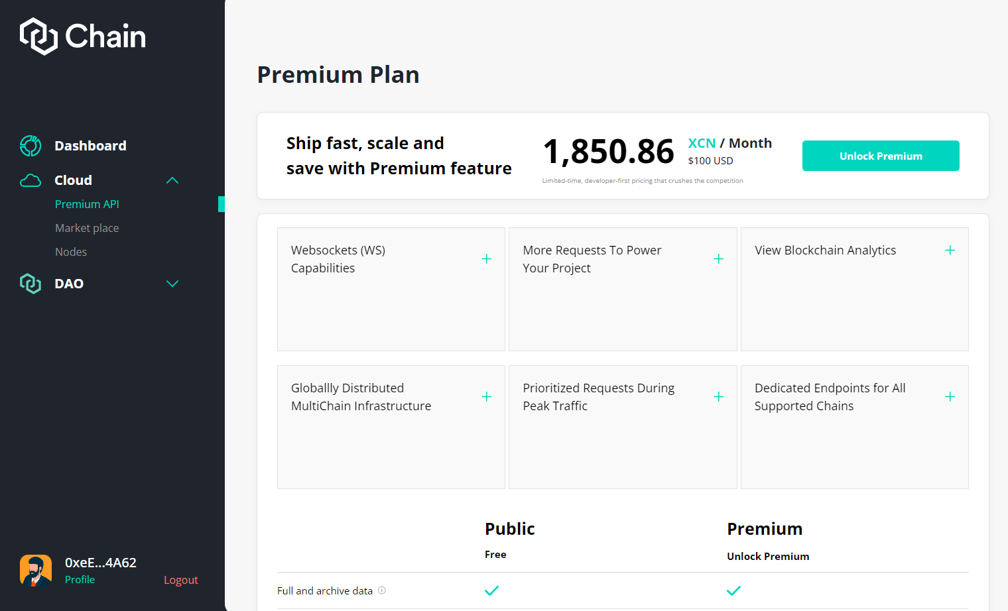
Task: Click info icon beside Full and archive data
Action: 382,590
